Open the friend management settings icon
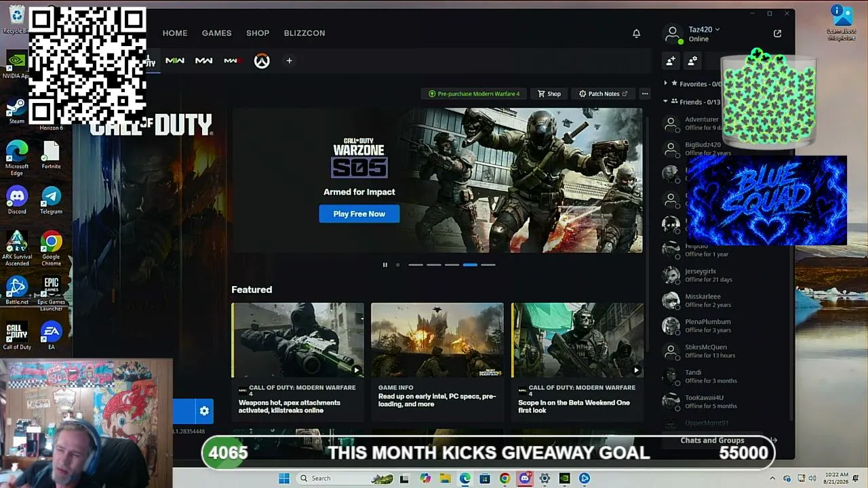Image resolution: width=868 pixels, height=488 pixels. click(692, 61)
